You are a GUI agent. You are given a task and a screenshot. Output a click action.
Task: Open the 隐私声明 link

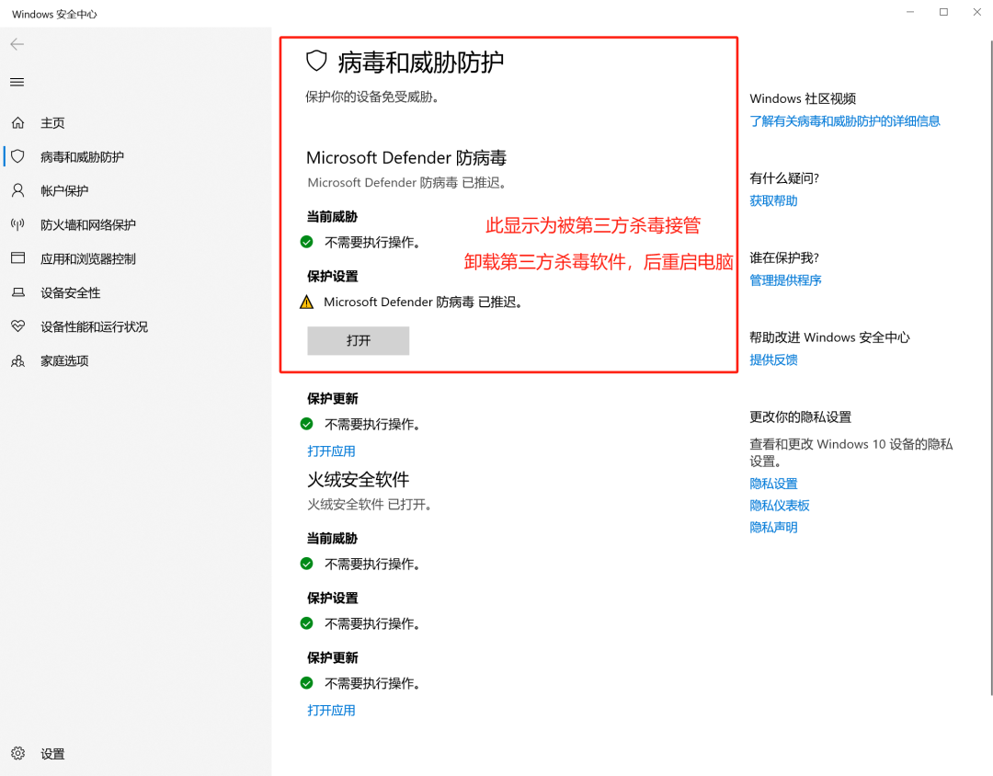(773, 527)
